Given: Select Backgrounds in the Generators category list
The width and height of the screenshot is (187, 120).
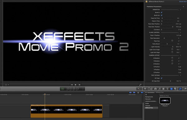Looking at the screenshot, I should (x=149, y=97).
